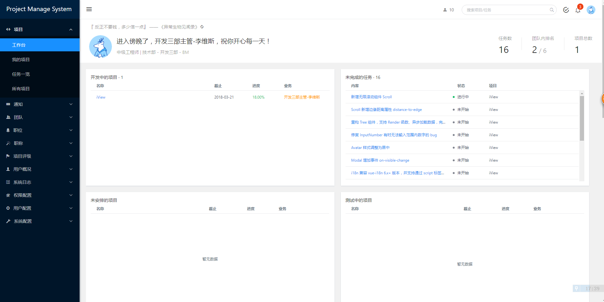604x302 pixels.
Task: Click the large deer profile avatar
Action: (101, 47)
